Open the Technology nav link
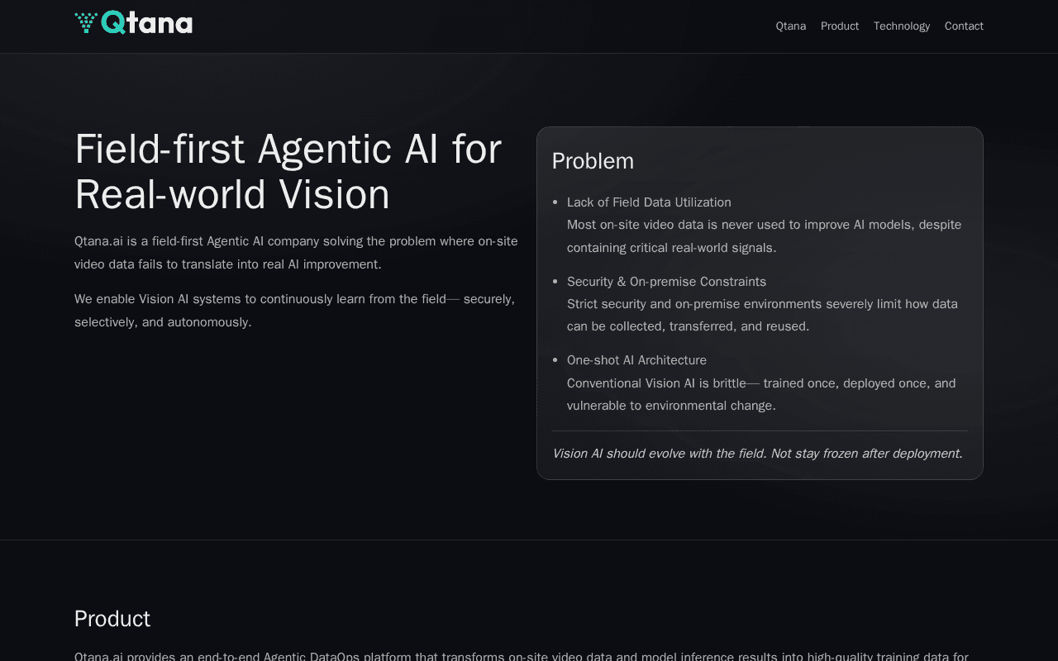1058x661 pixels. tap(902, 26)
